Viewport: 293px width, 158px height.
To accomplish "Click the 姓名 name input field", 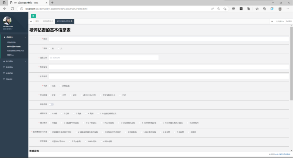I will [169, 39].
